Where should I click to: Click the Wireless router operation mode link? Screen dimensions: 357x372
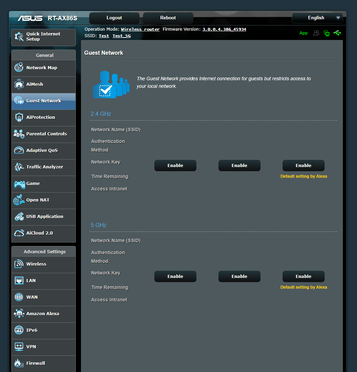140,29
